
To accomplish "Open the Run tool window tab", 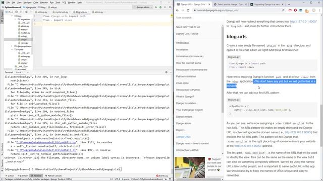I will click(10, 176).
